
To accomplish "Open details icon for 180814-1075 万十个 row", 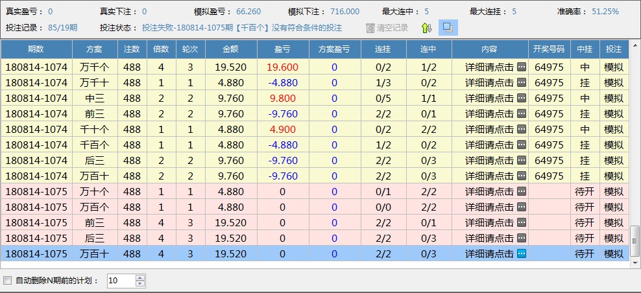I will click(x=521, y=191).
